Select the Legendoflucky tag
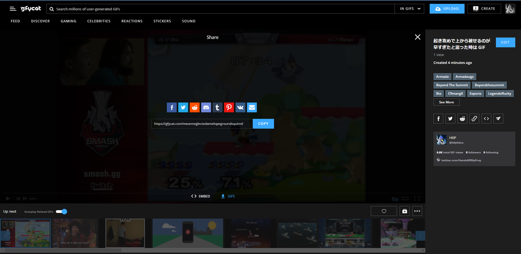This screenshot has height=254, width=521. 500,93
